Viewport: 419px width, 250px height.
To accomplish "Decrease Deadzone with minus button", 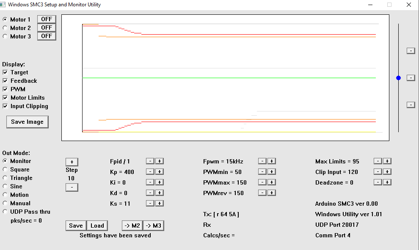I will tap(378, 182).
